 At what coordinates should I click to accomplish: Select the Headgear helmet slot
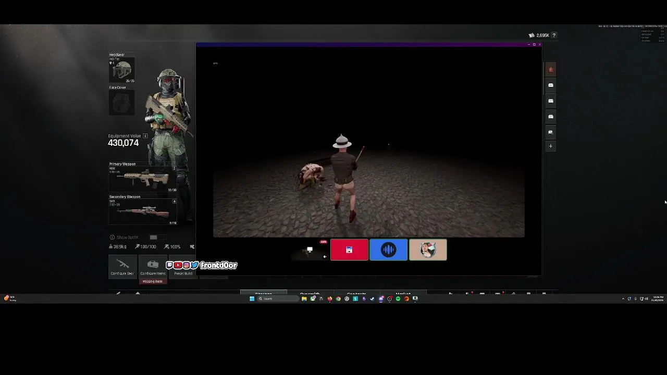(122, 70)
